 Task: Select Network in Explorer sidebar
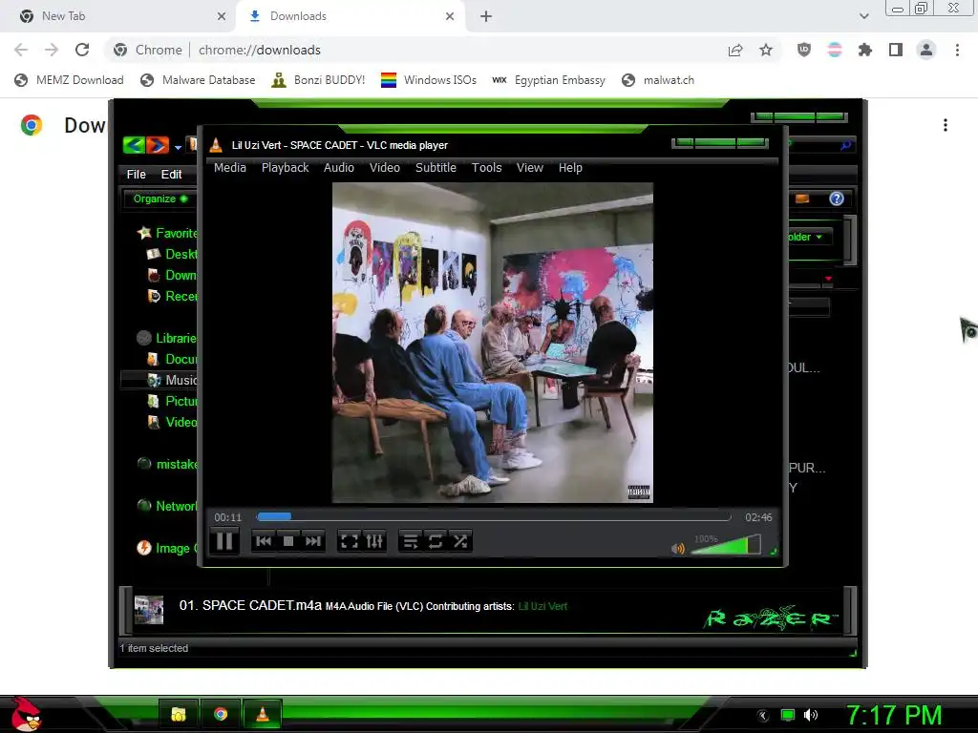point(167,506)
